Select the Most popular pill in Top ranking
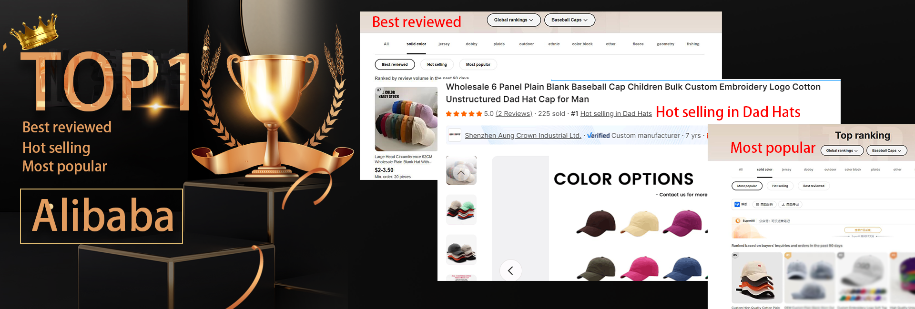915x309 pixels. tap(747, 186)
